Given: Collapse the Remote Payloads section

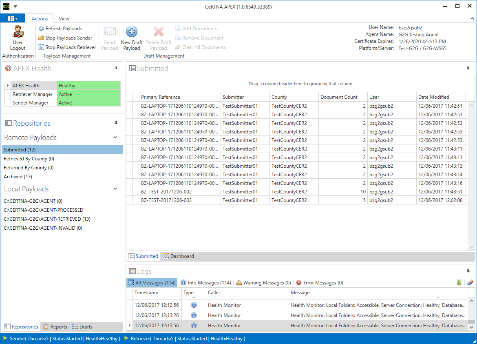Looking at the screenshot, I should pyautogui.click(x=115, y=138).
